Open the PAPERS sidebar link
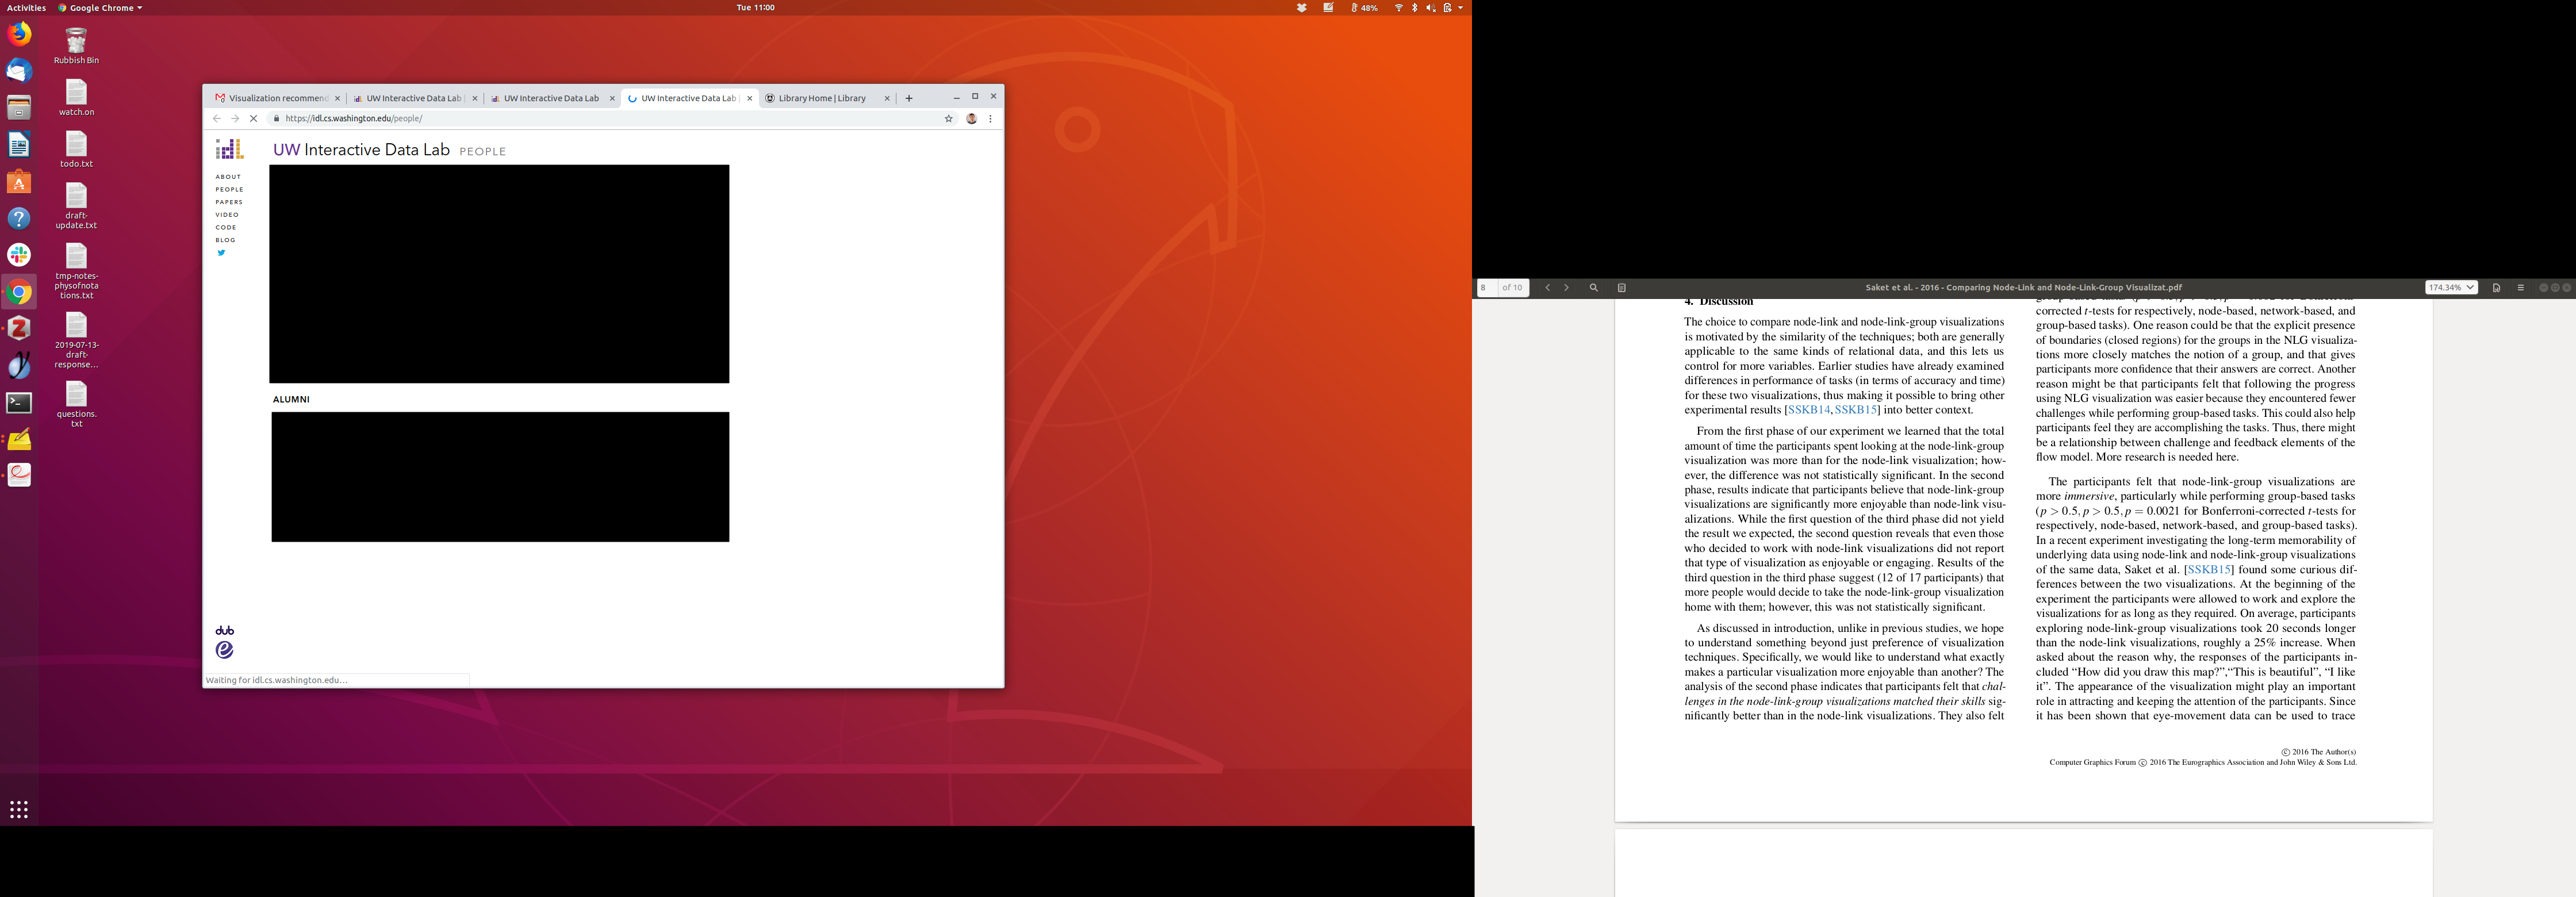The image size is (2576, 897). (229, 202)
